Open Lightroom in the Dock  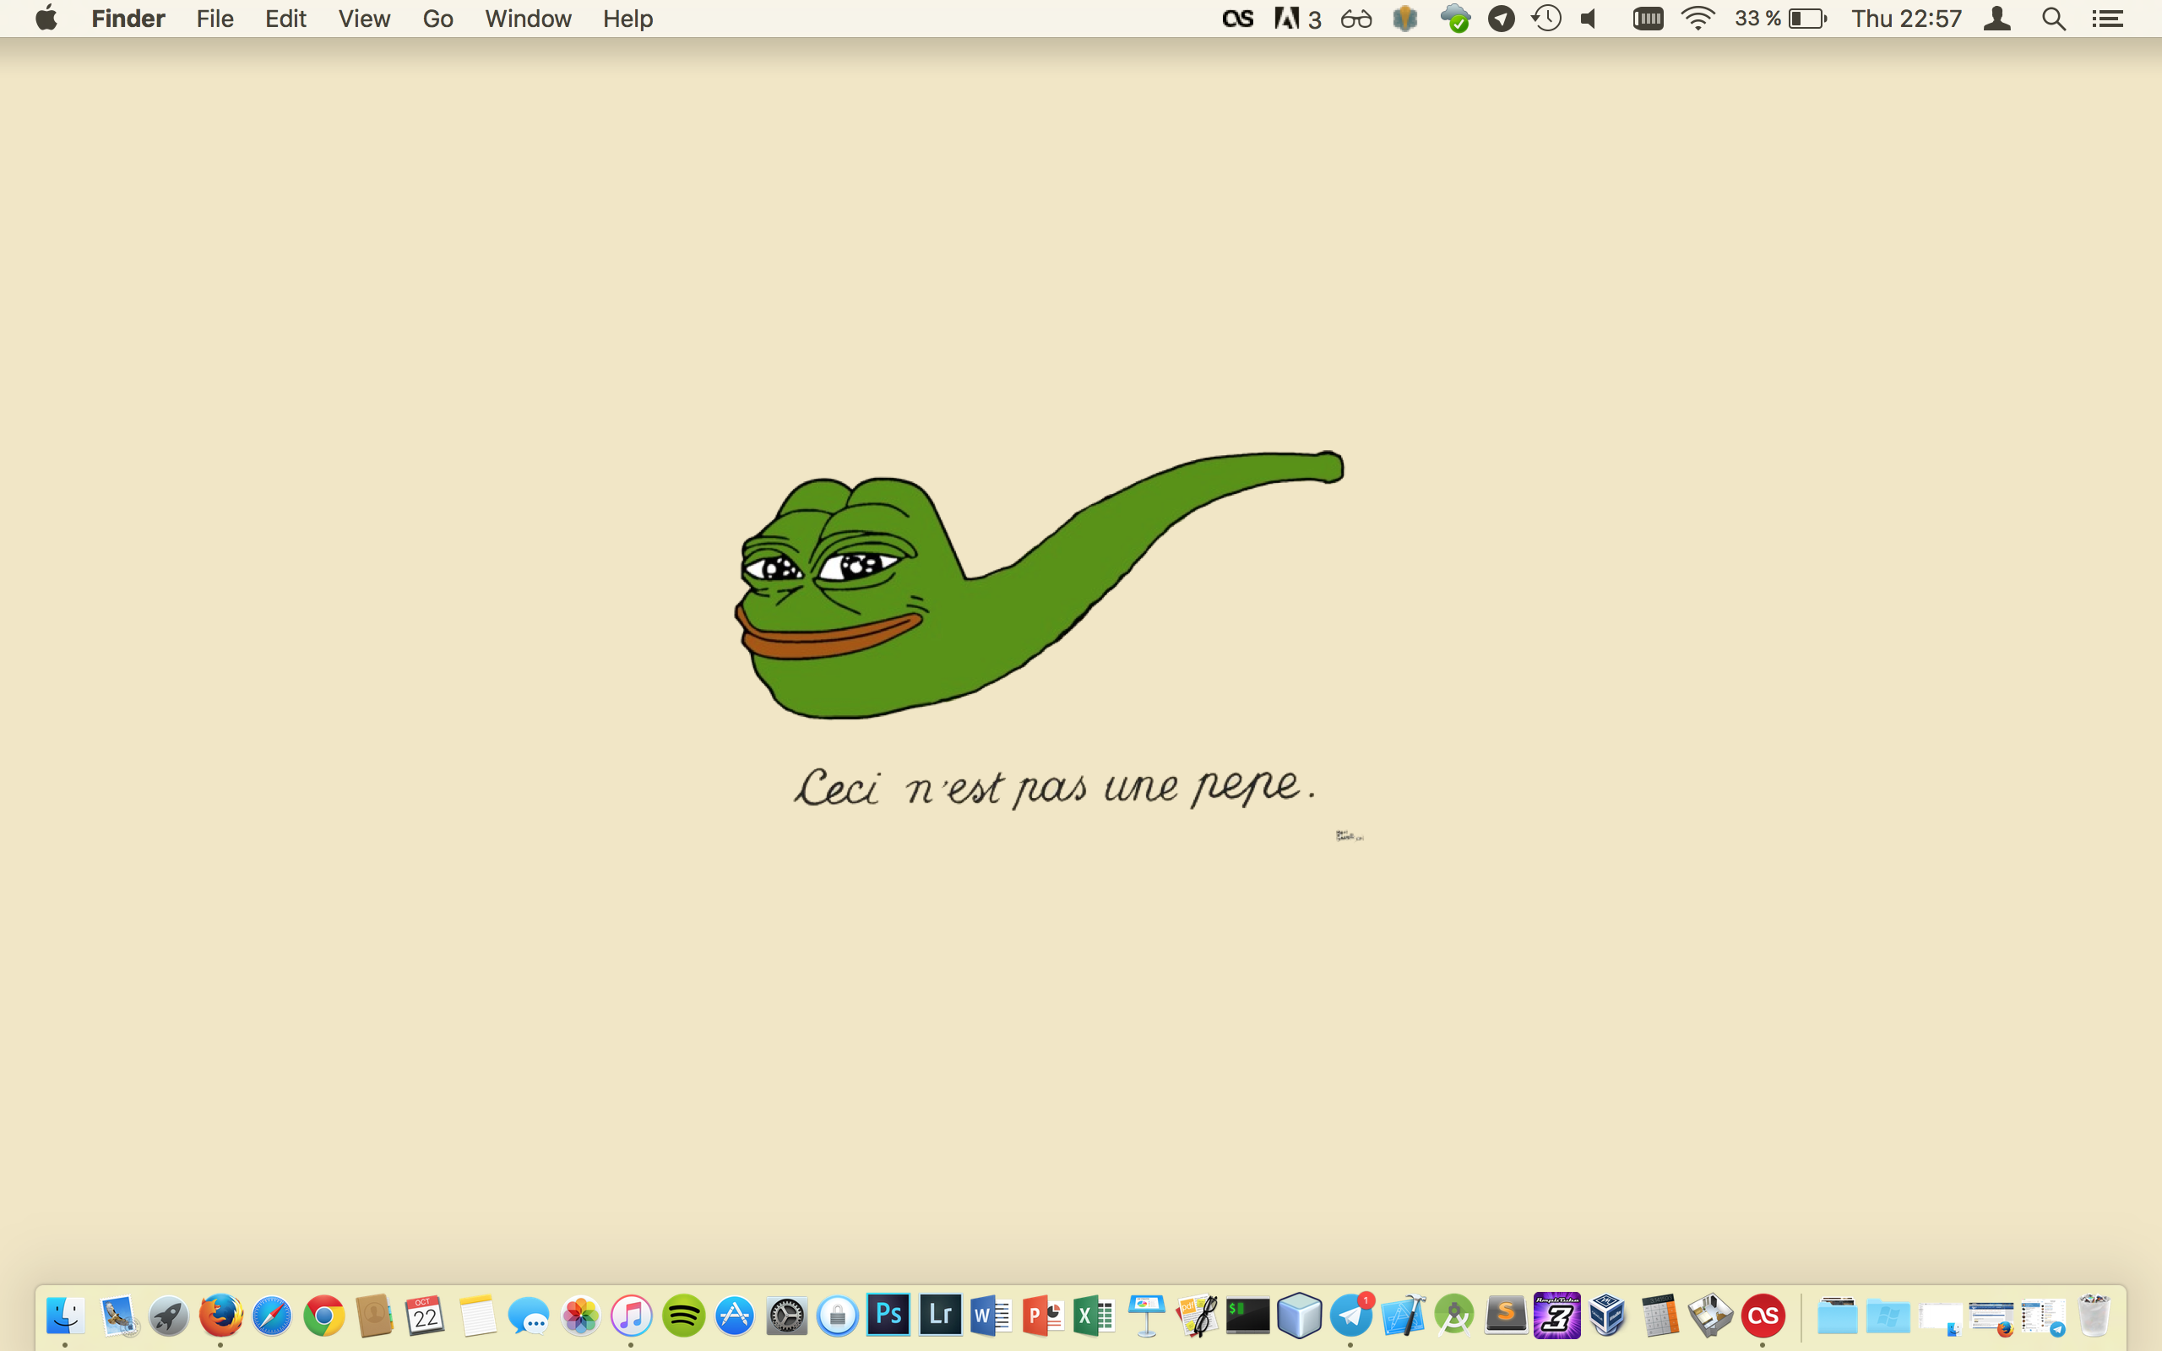tap(940, 1315)
